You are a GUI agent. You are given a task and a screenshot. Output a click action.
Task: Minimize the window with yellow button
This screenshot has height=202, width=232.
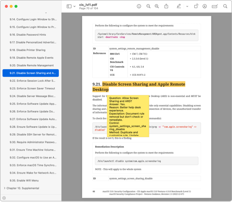(x=11, y=7)
